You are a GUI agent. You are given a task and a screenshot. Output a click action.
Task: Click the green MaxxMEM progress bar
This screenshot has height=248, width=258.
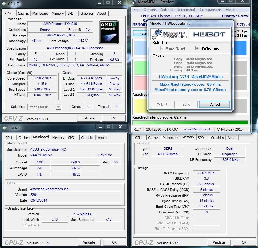coord(190,123)
